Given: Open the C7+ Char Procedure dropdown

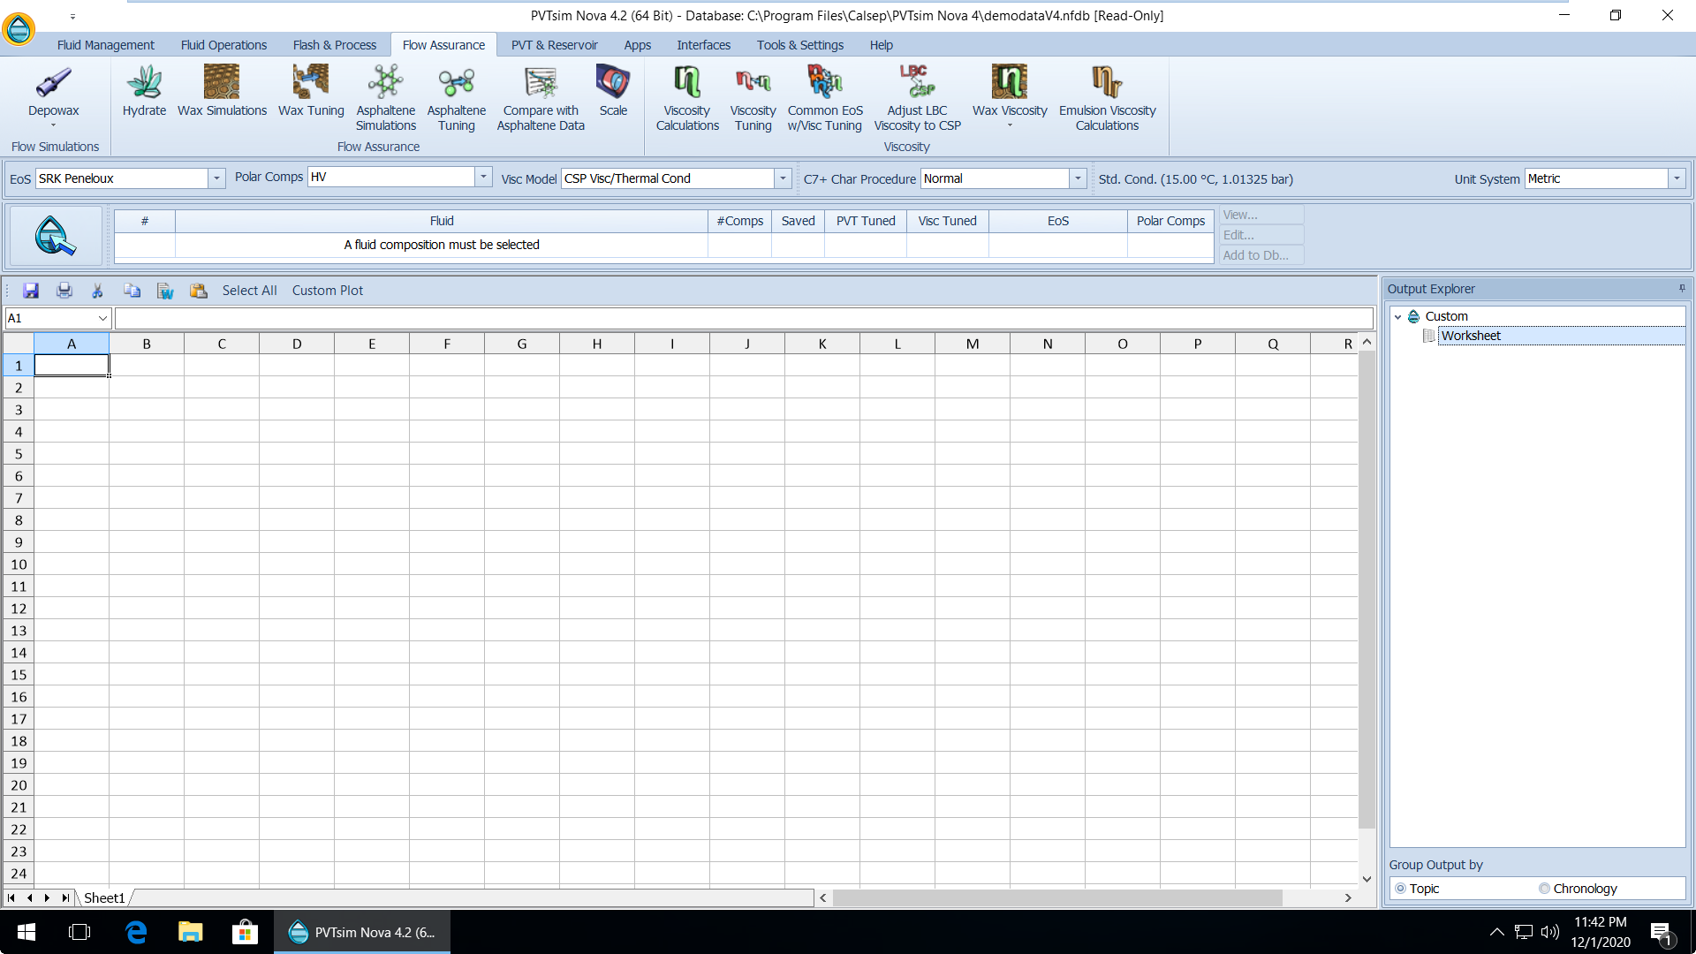Looking at the screenshot, I should (1078, 178).
